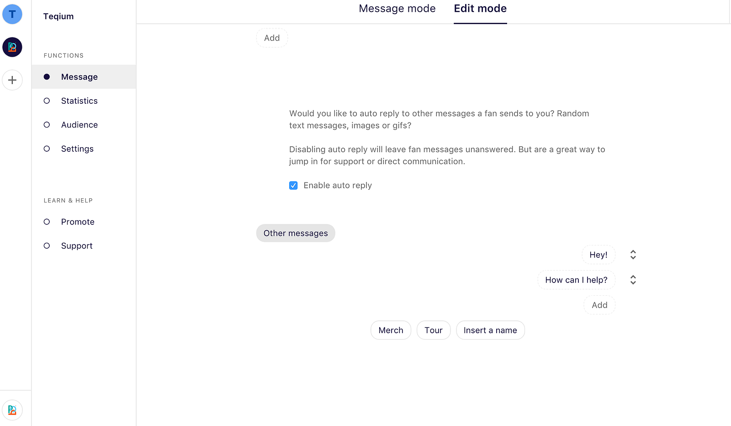Click the Insert a name chip
Image resolution: width=731 pixels, height=426 pixels.
[x=490, y=330]
